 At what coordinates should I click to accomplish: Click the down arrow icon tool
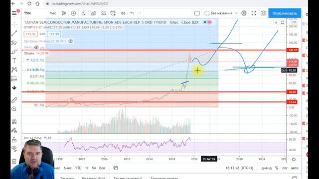click(x=14, y=88)
